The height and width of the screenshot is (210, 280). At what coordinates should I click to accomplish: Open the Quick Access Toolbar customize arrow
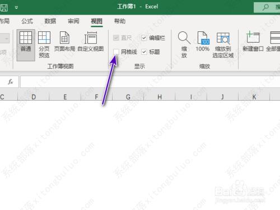pos(16,7)
